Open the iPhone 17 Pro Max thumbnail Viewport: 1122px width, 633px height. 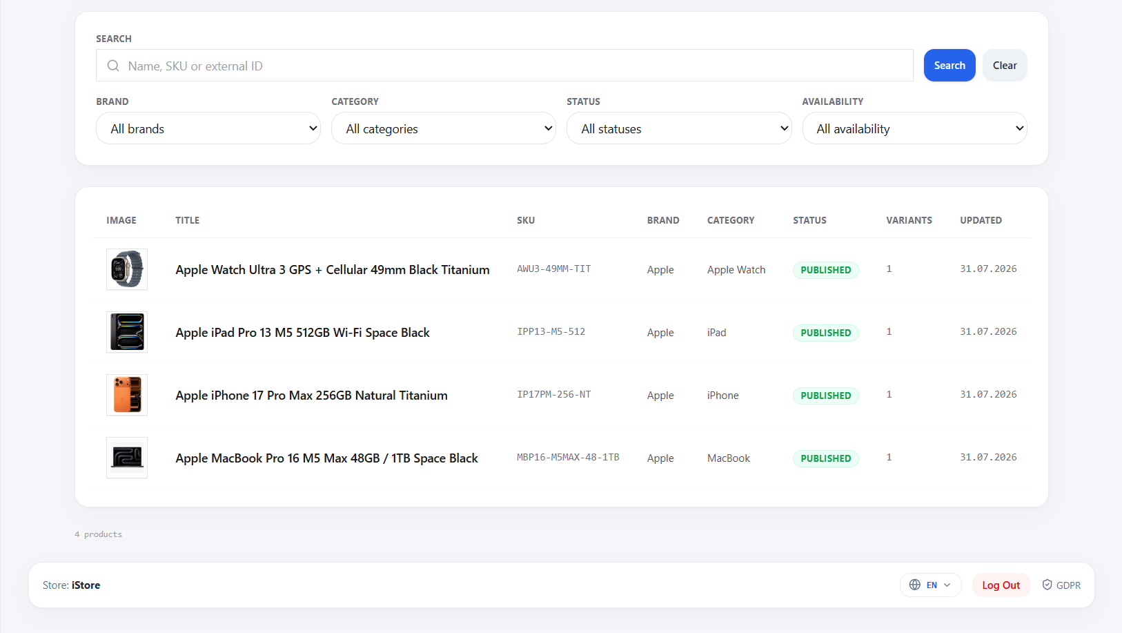127,395
